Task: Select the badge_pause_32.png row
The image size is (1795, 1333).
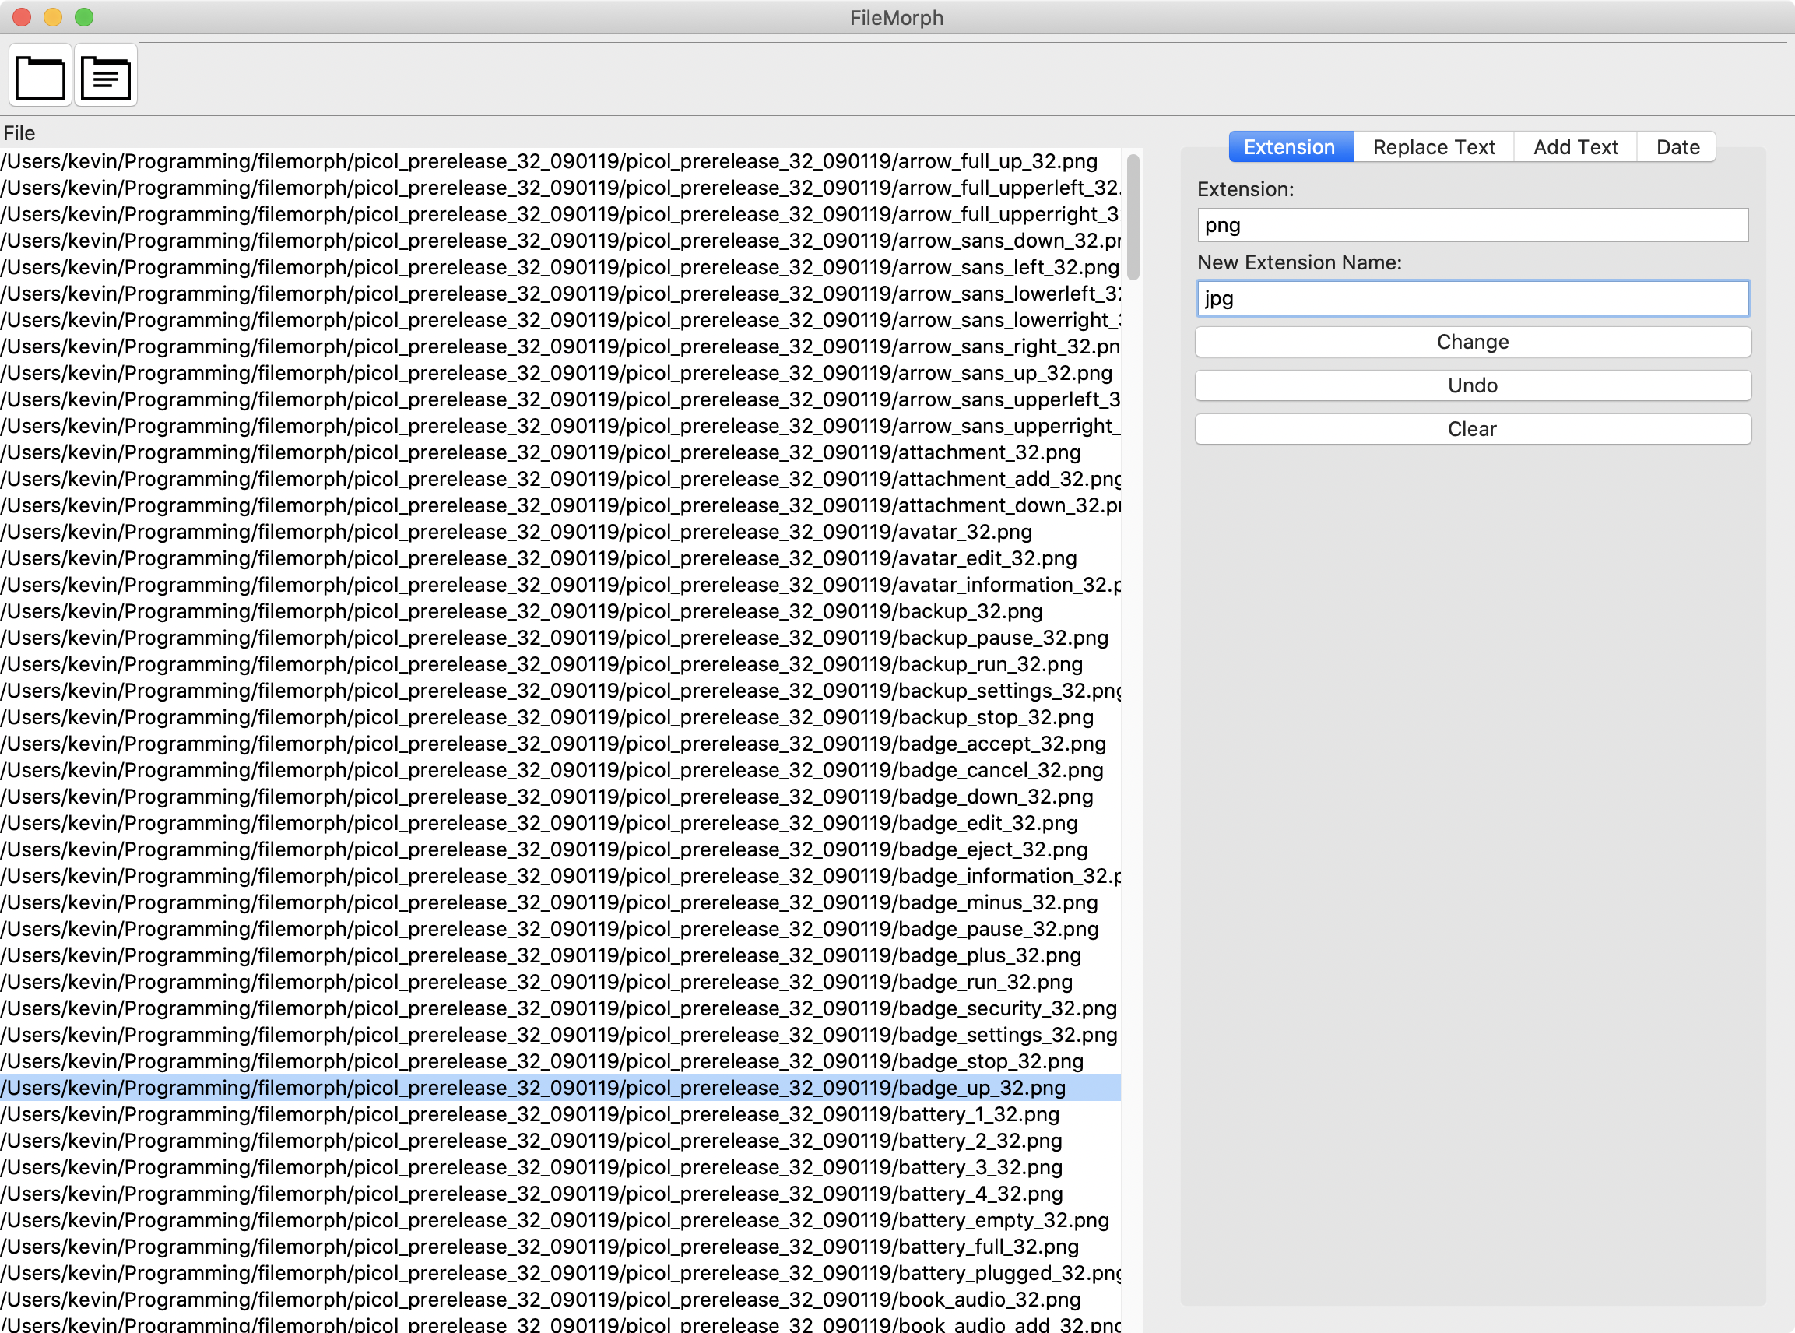Action: [x=560, y=929]
